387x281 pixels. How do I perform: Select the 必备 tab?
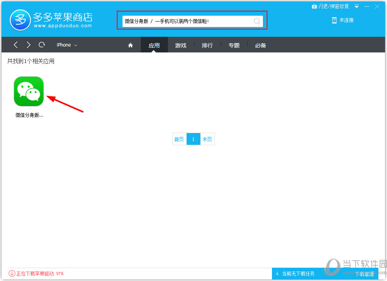[x=261, y=45]
